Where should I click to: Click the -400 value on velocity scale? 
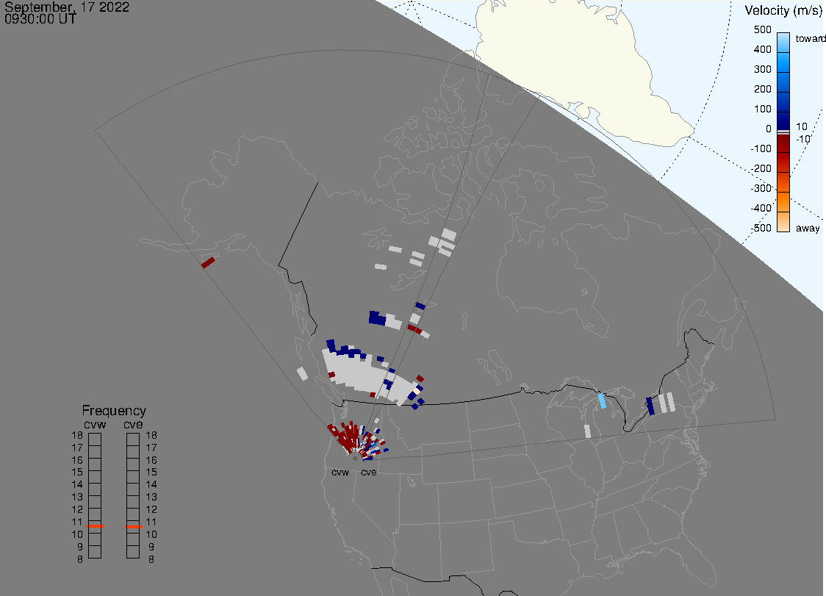761,208
